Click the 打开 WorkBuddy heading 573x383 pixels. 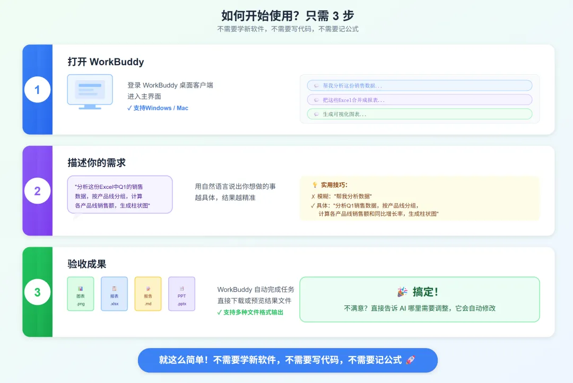point(106,62)
